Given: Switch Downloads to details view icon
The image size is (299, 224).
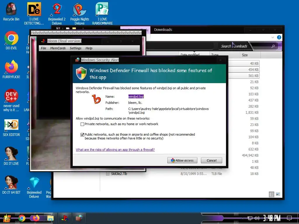Looking at the screenshot, I should pos(272,194).
